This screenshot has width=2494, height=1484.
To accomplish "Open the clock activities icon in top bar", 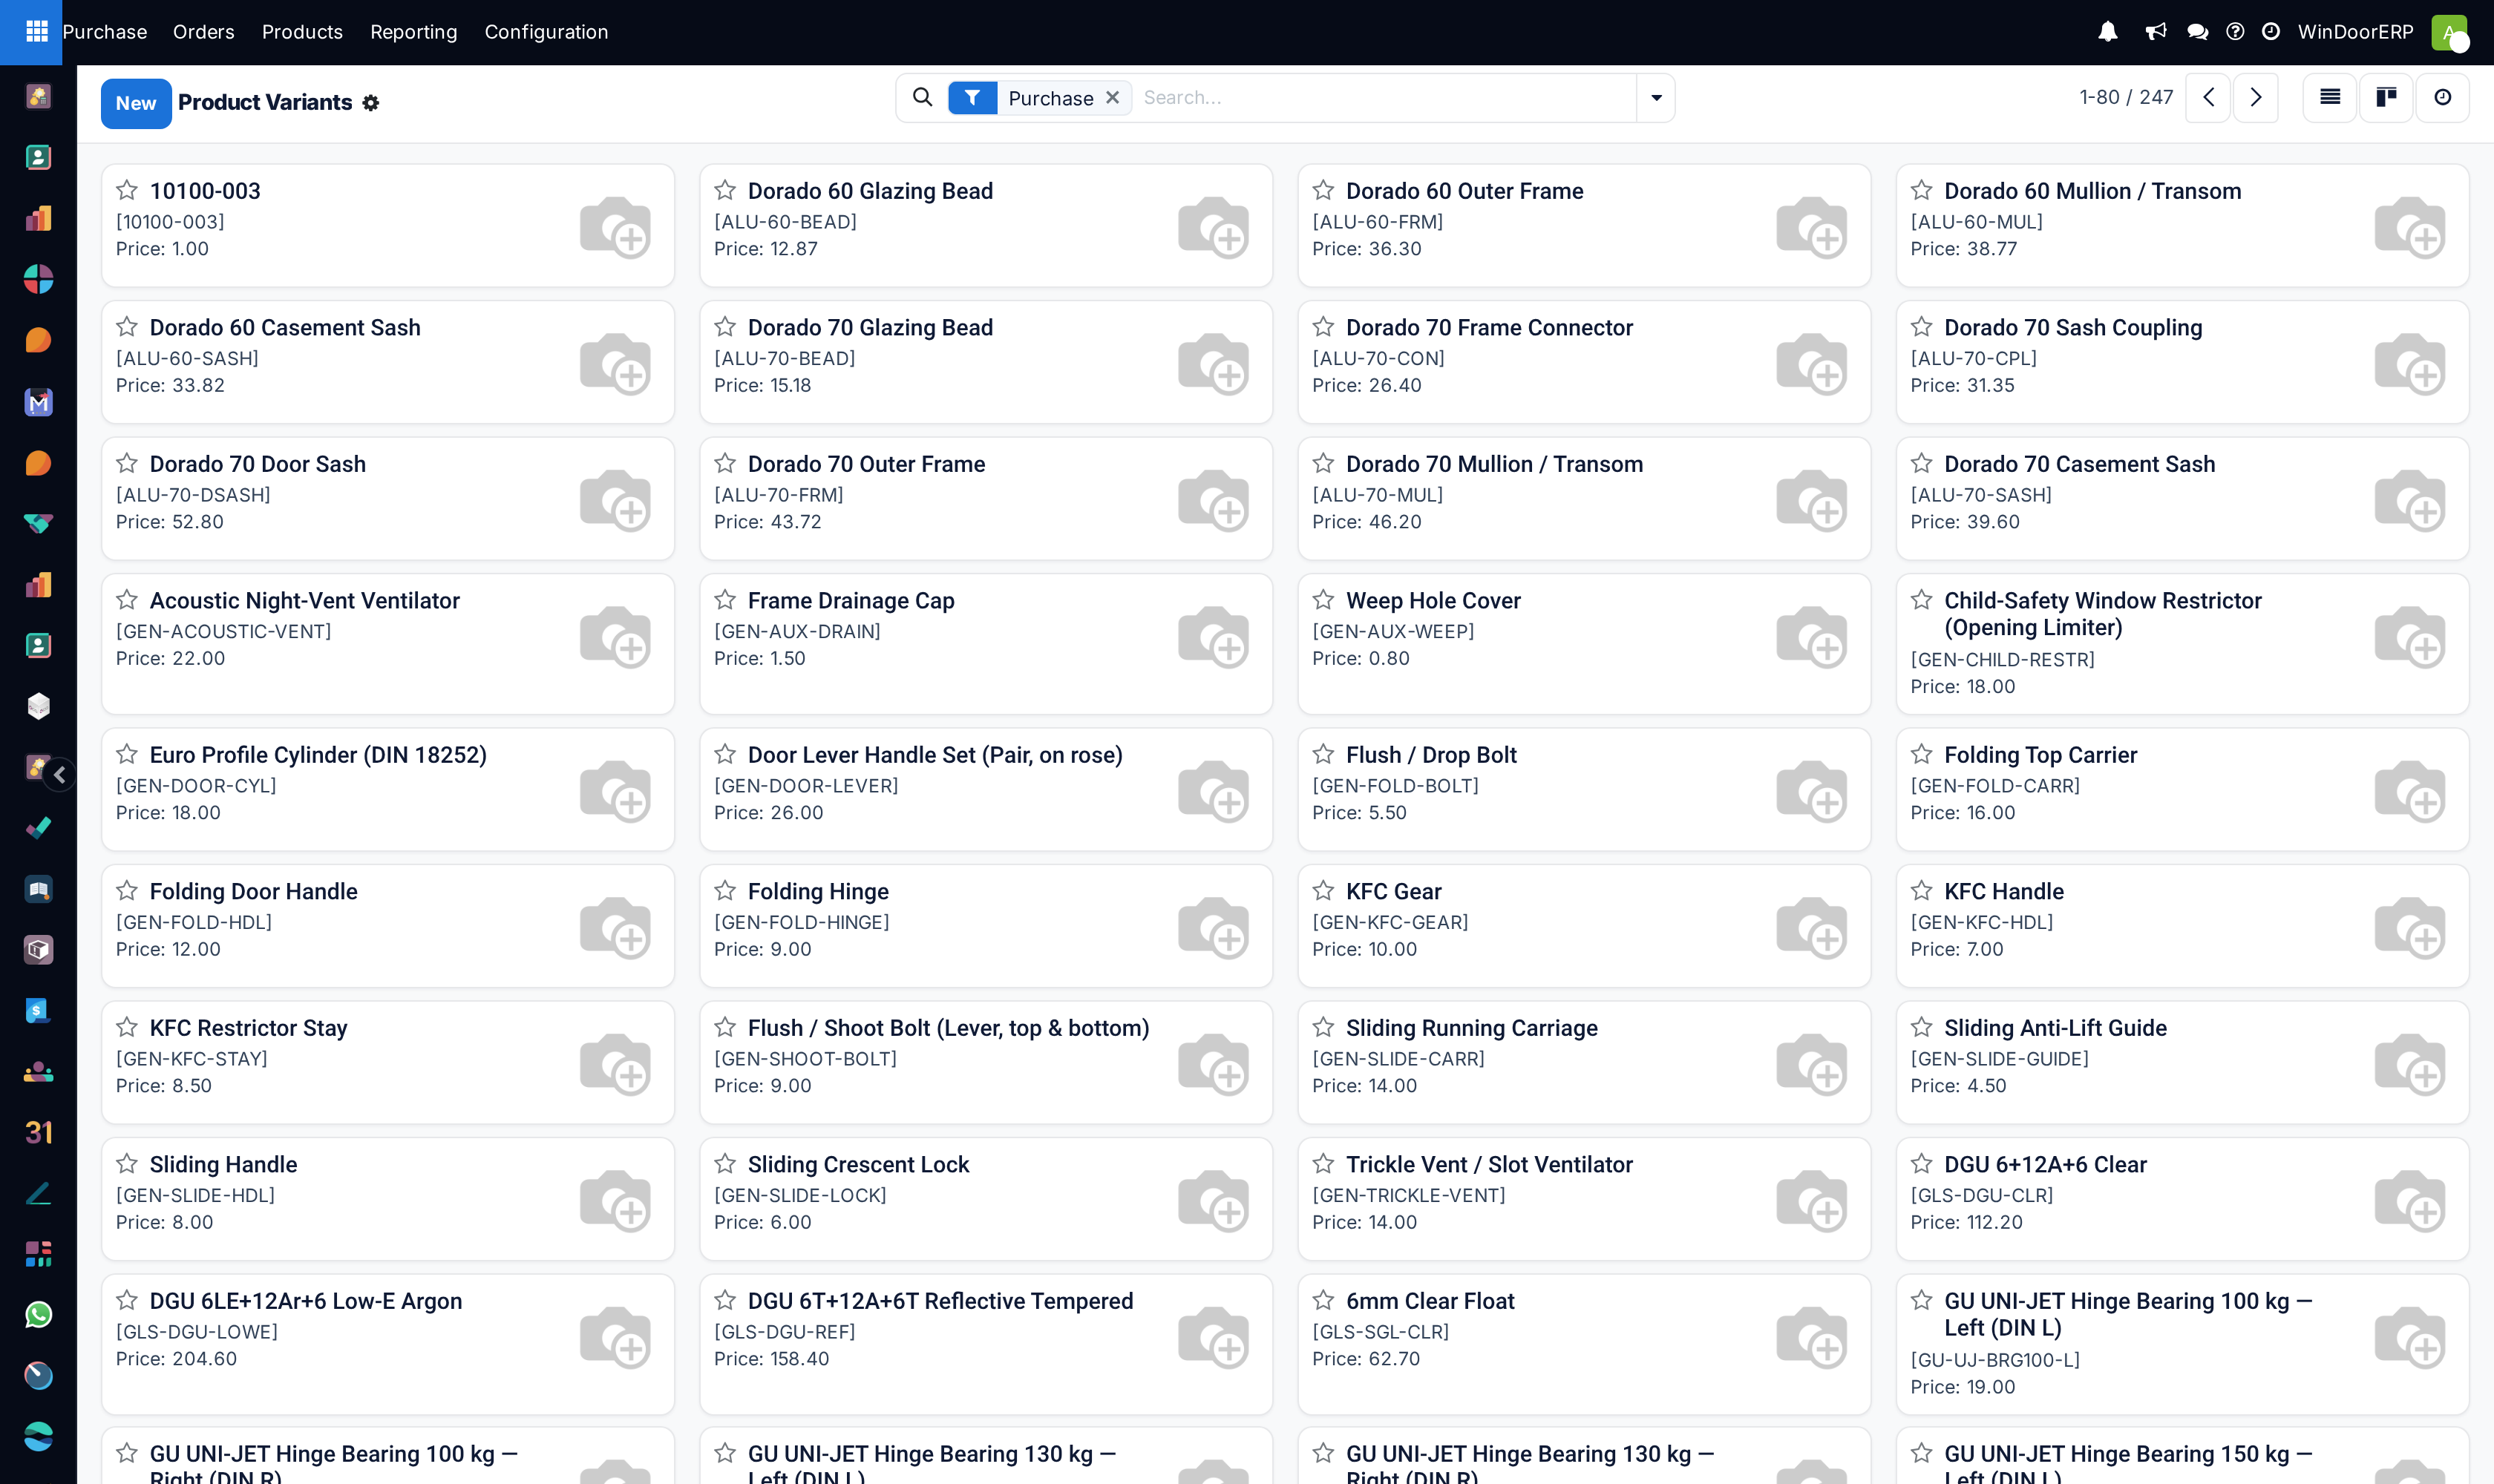I will pyautogui.click(x=2271, y=32).
